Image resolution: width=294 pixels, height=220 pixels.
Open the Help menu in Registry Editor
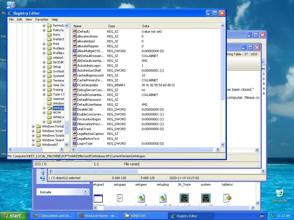pyautogui.click(x=55, y=19)
